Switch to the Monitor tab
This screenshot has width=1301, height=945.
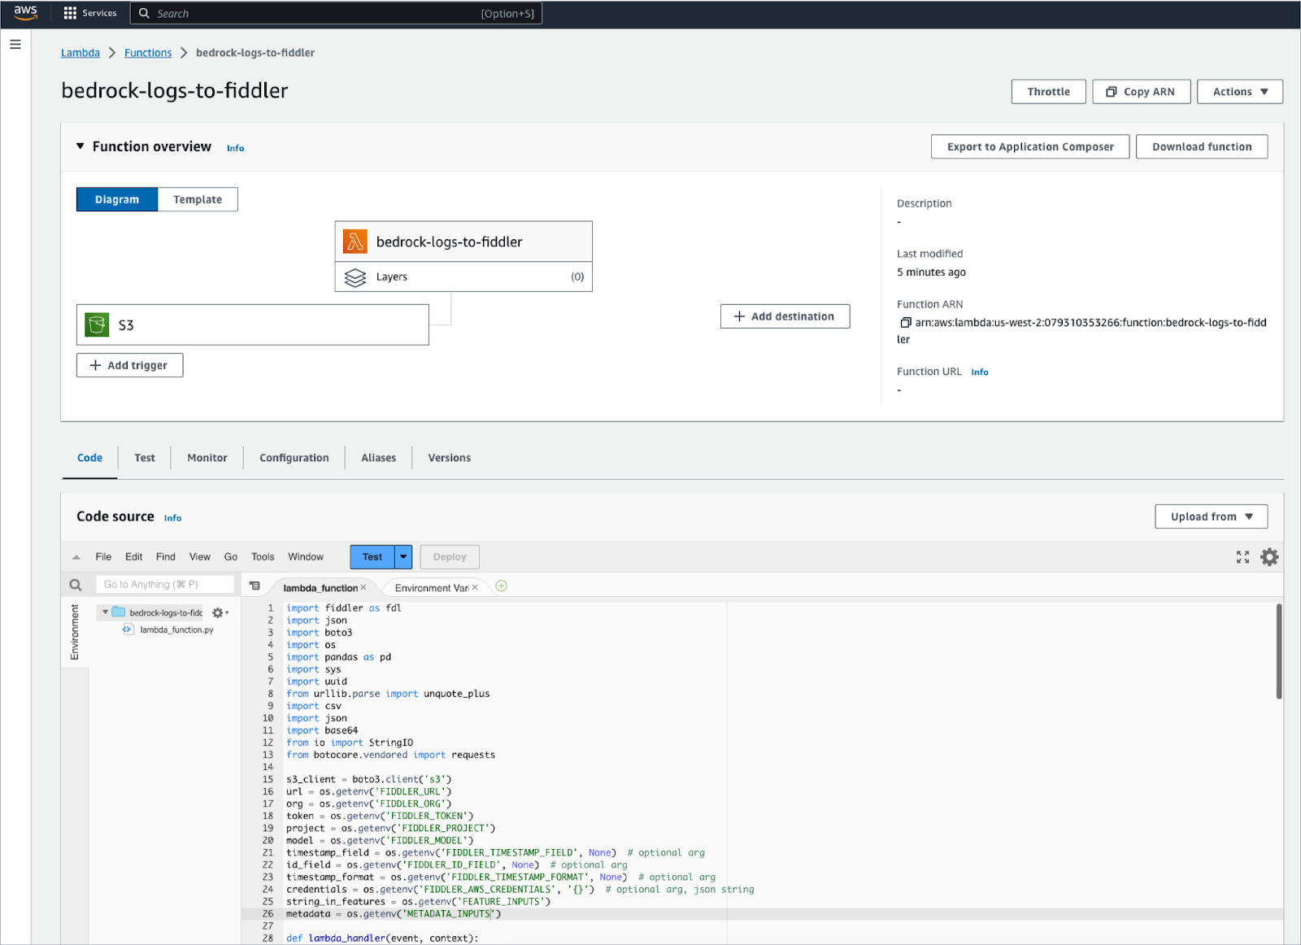tap(207, 457)
